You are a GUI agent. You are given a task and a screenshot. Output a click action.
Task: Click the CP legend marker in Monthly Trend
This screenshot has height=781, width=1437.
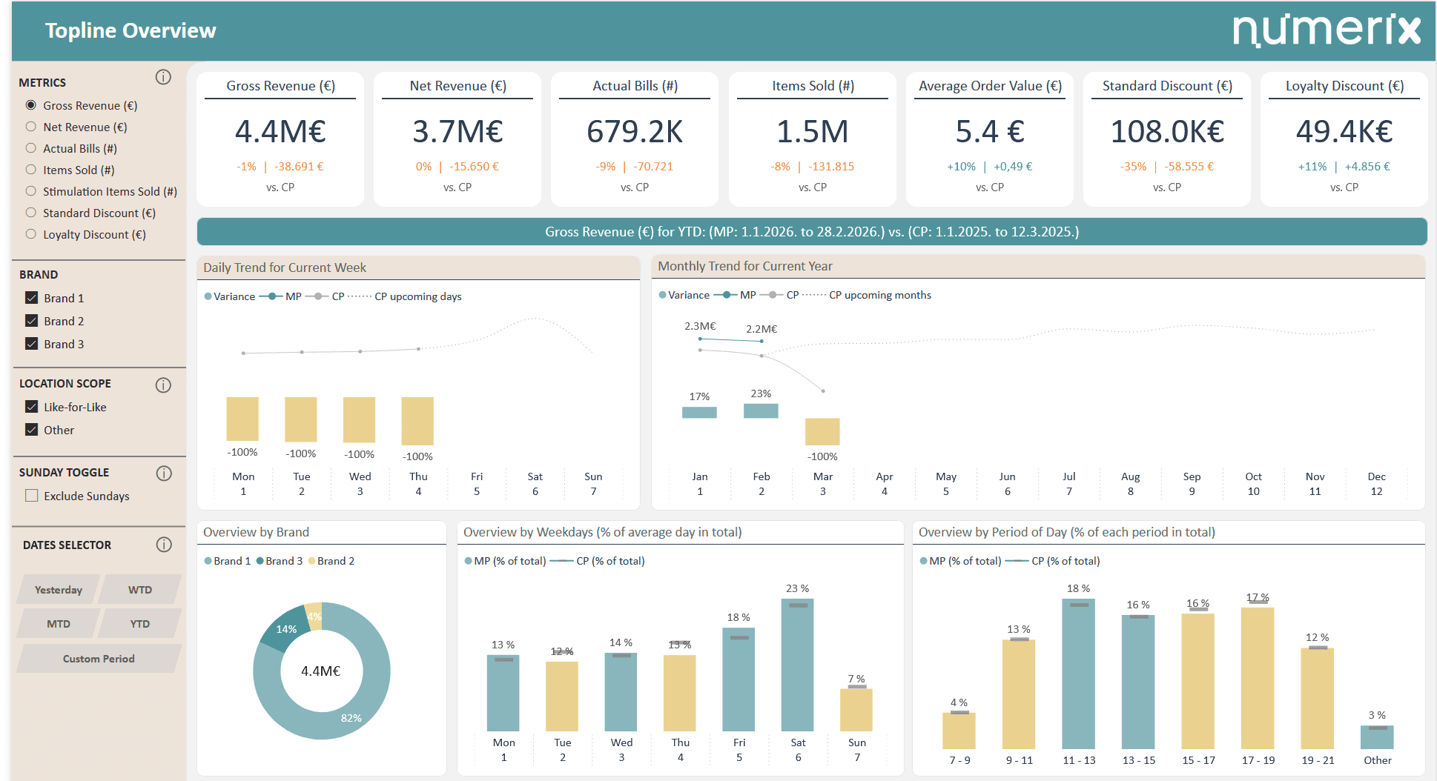(773, 294)
